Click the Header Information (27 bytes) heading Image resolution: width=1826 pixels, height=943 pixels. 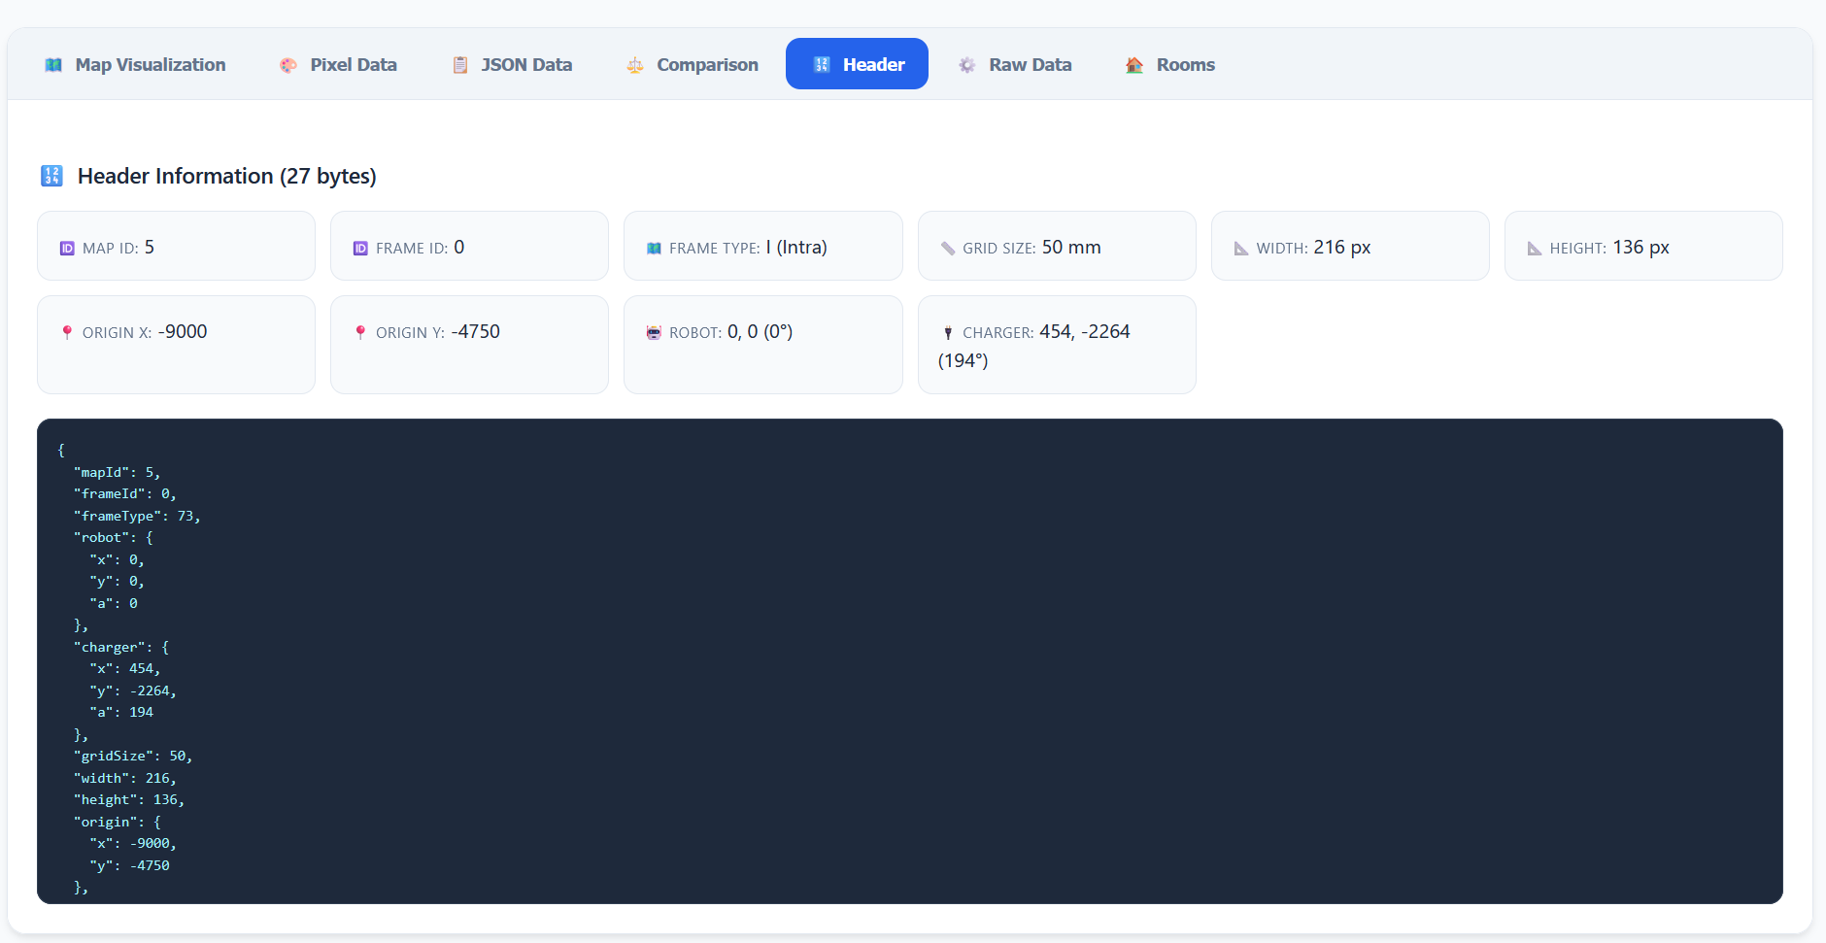[227, 176]
